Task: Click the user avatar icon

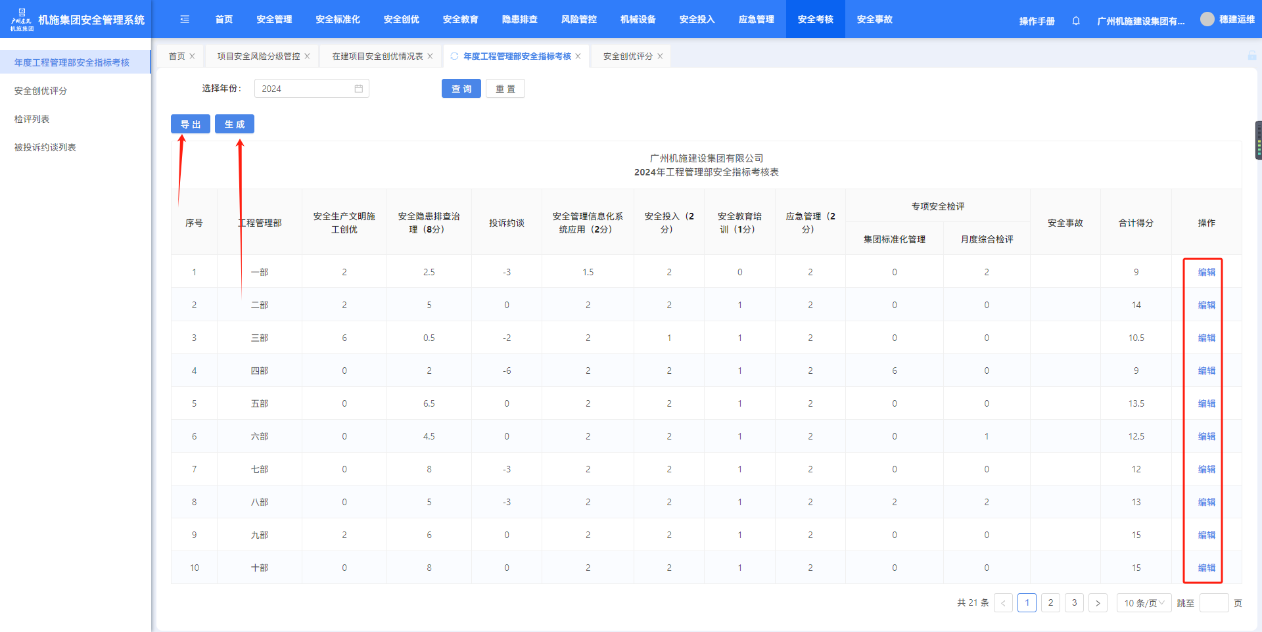Action: click(x=1207, y=20)
